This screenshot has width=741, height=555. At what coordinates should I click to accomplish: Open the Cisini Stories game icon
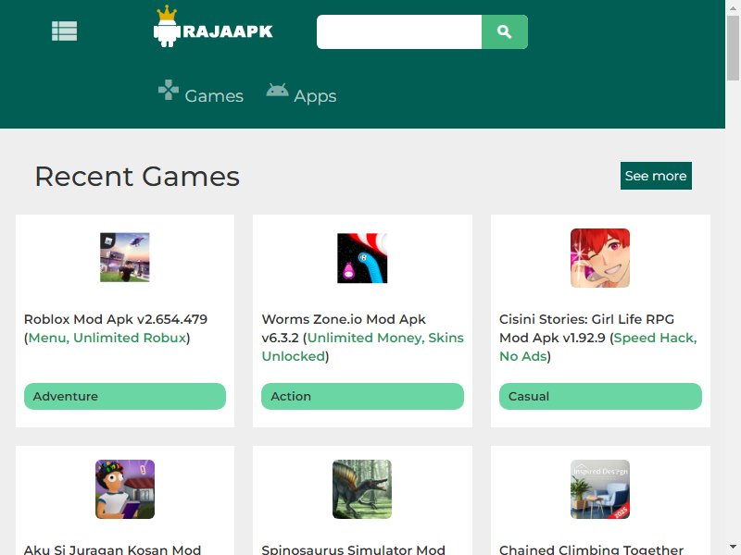[x=600, y=258]
